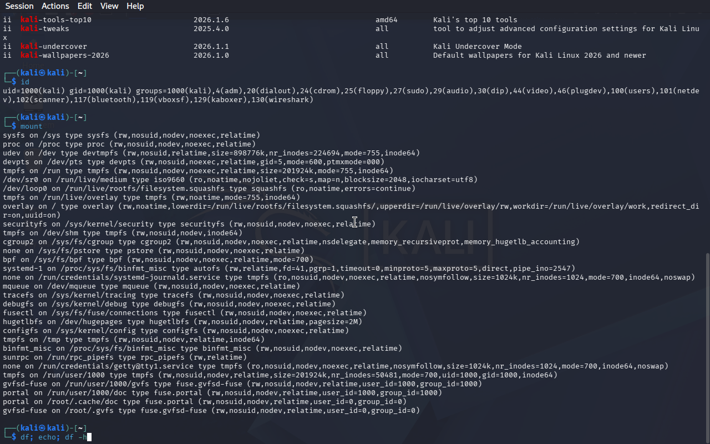Click the typed 'id' command

[x=25, y=82]
